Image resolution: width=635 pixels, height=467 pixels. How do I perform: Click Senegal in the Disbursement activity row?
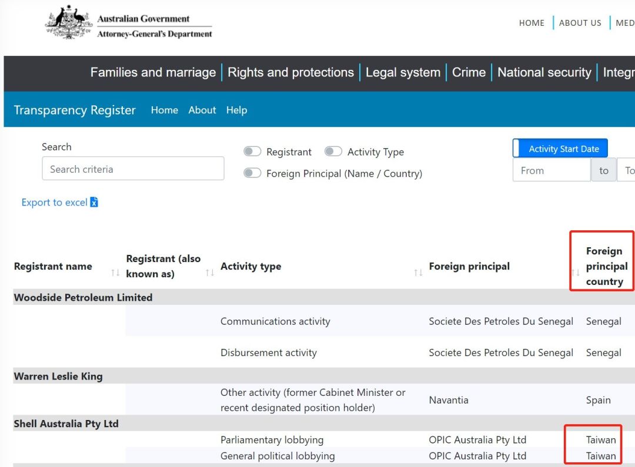click(x=603, y=353)
